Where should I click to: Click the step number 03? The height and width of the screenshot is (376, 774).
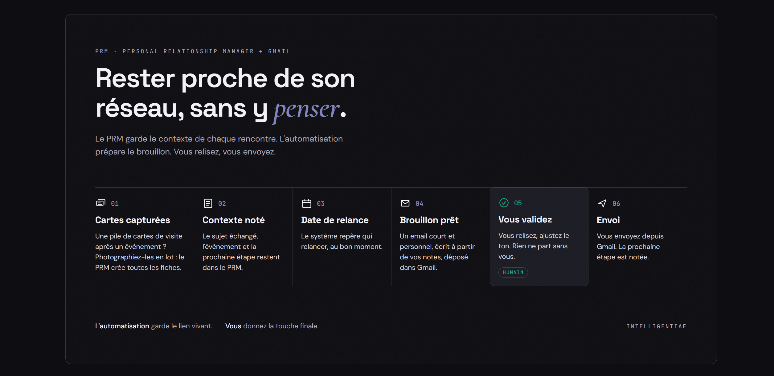tap(321, 203)
